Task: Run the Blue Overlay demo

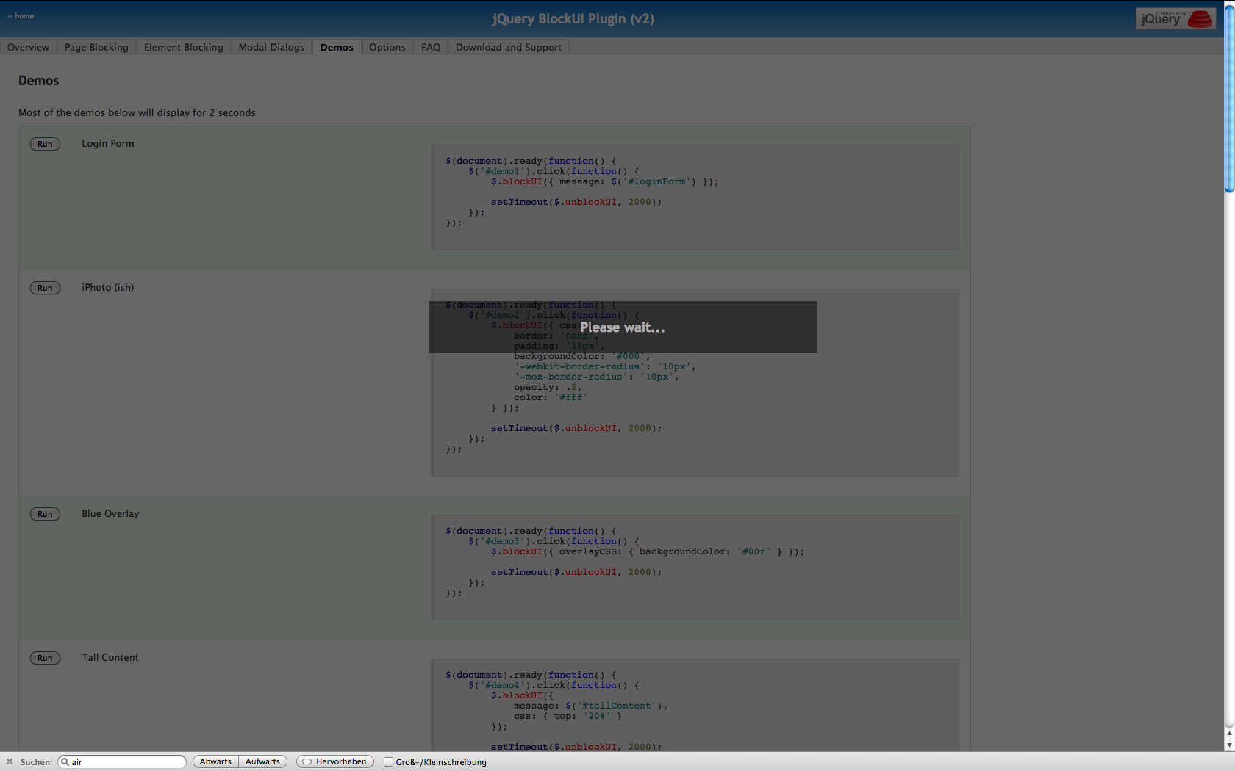Action: (x=45, y=514)
